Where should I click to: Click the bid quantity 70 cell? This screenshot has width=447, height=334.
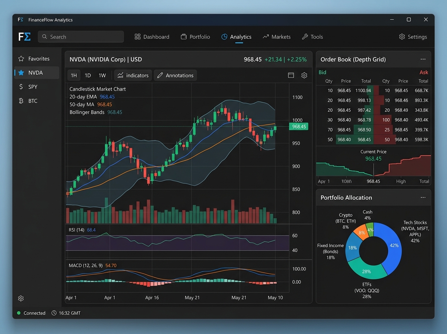click(x=330, y=130)
